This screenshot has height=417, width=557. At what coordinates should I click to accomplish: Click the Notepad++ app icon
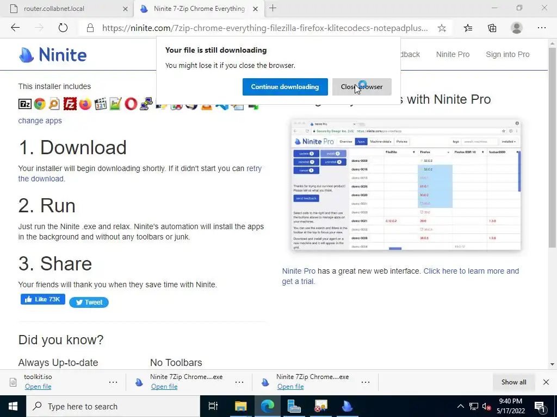click(115, 104)
